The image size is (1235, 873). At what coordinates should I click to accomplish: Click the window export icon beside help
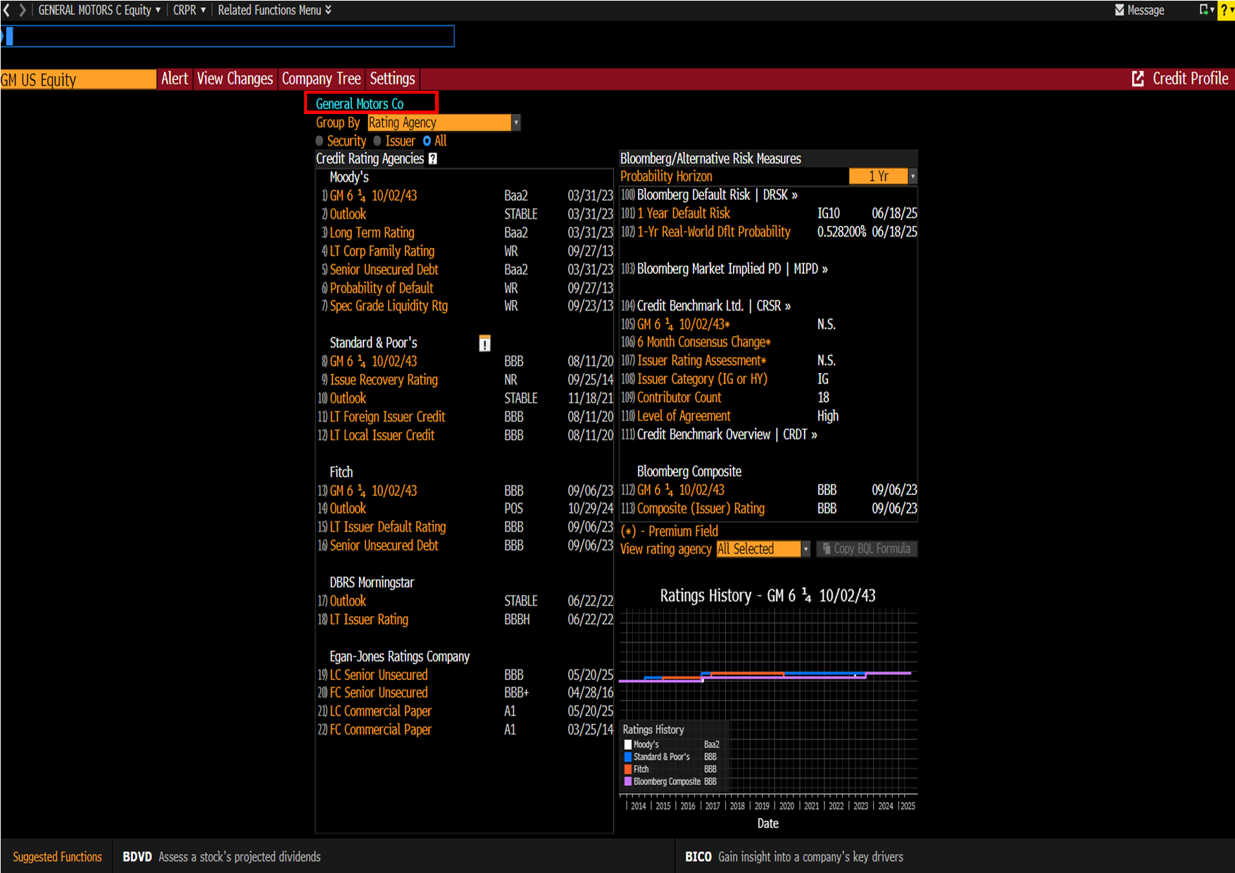pos(1205,10)
